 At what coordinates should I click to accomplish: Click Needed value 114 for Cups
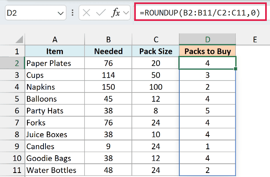click(108, 75)
